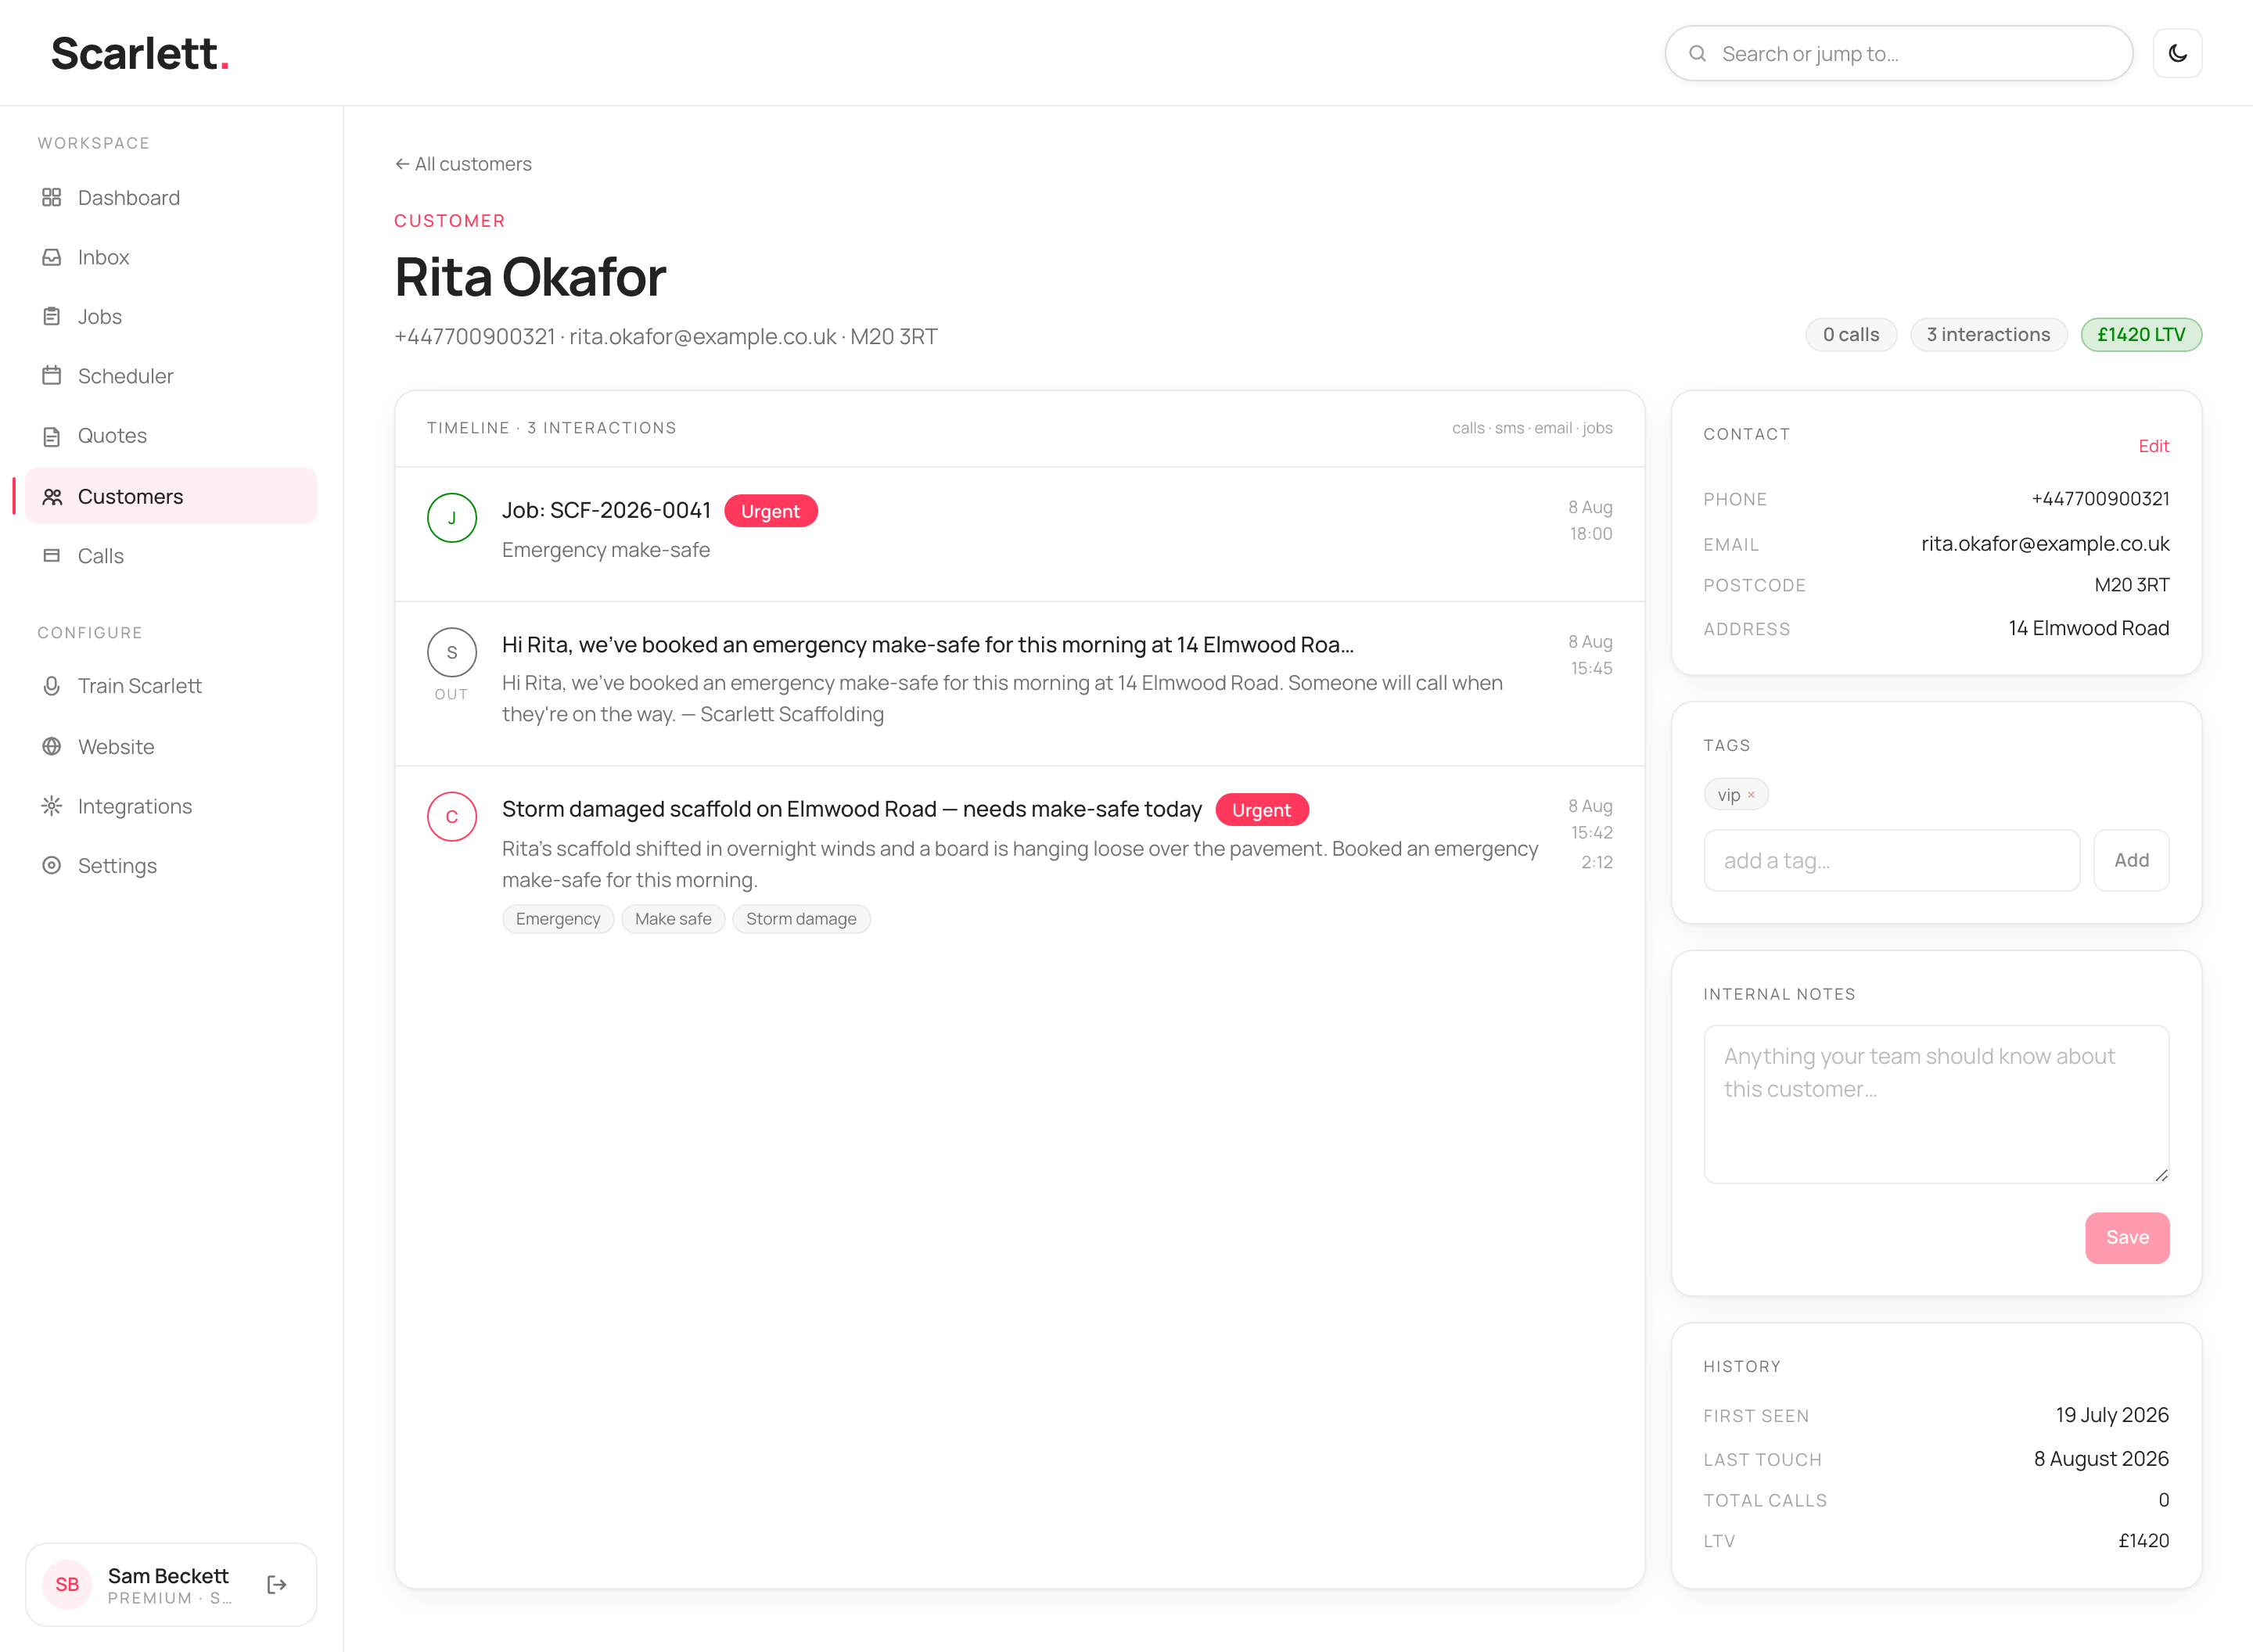Open the Hi Rita SMS message entry
This screenshot has width=2253, height=1652.
click(1019, 683)
